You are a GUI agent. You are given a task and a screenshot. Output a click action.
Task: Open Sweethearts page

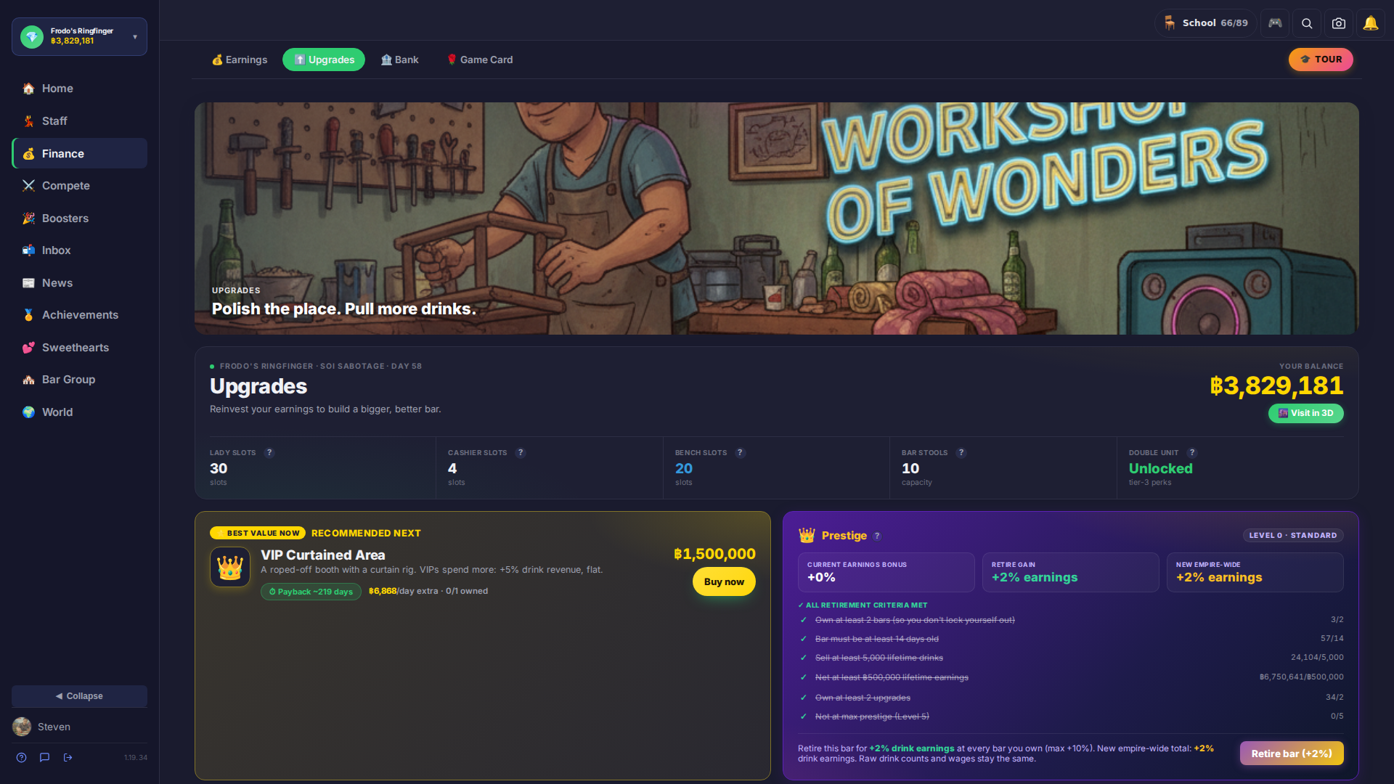click(x=79, y=347)
